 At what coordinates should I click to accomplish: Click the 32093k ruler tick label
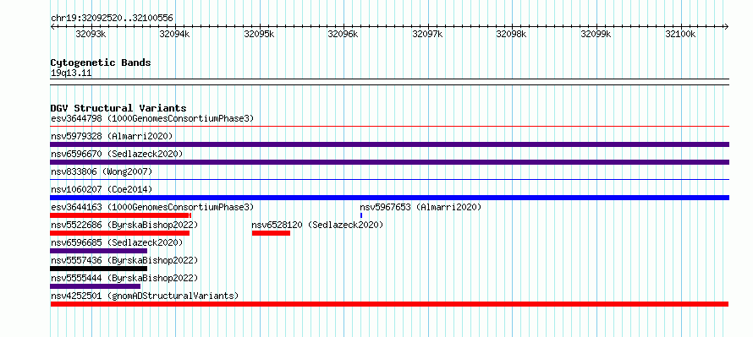click(91, 34)
